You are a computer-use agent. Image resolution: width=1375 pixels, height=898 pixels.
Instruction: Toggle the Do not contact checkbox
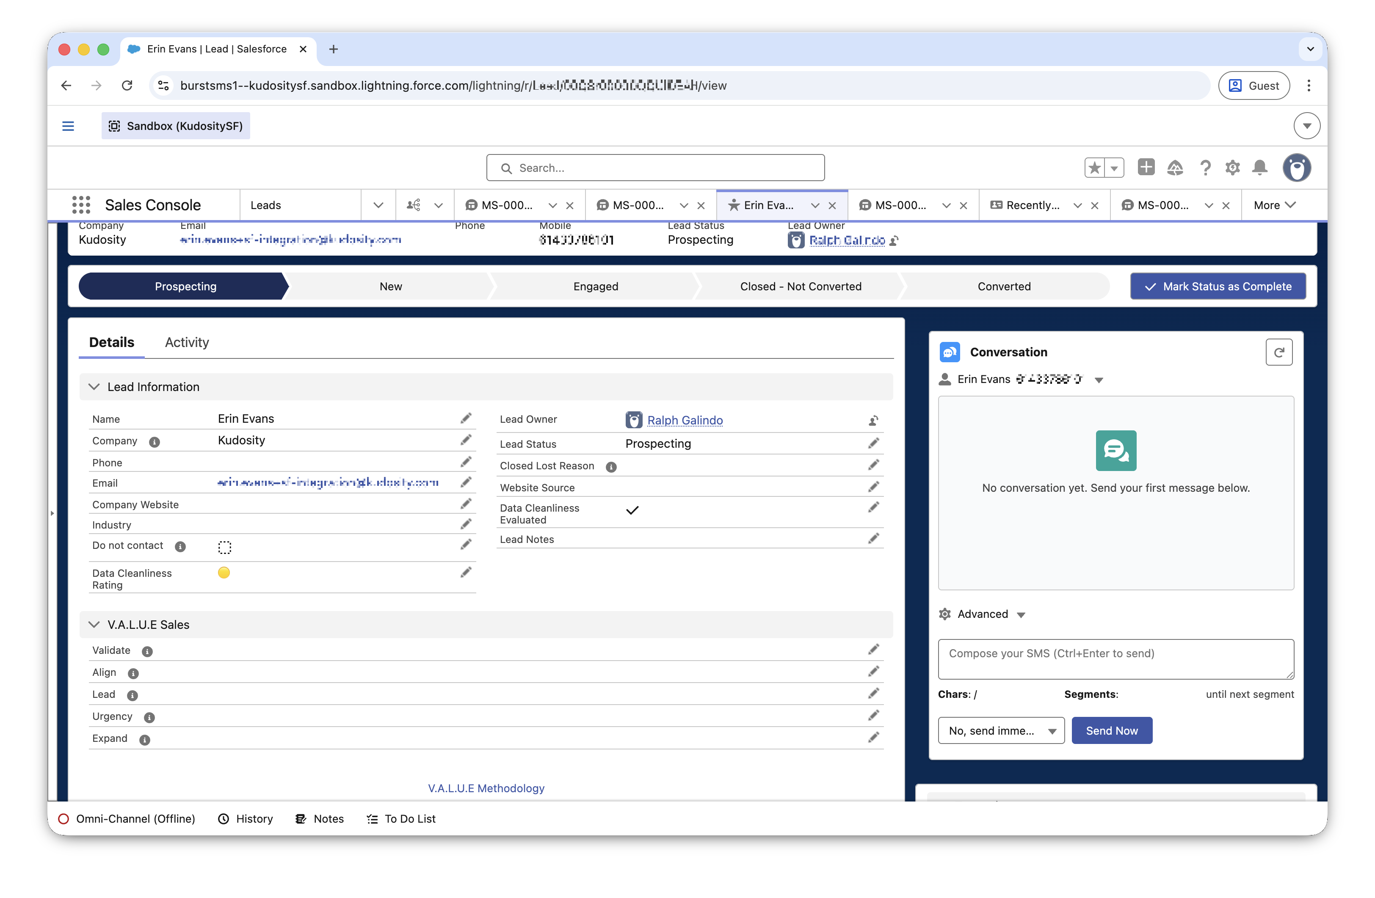(x=225, y=548)
